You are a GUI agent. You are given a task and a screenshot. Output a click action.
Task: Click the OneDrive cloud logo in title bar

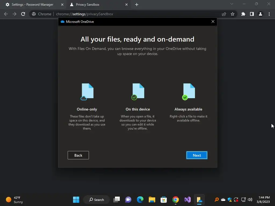pos(62,21)
